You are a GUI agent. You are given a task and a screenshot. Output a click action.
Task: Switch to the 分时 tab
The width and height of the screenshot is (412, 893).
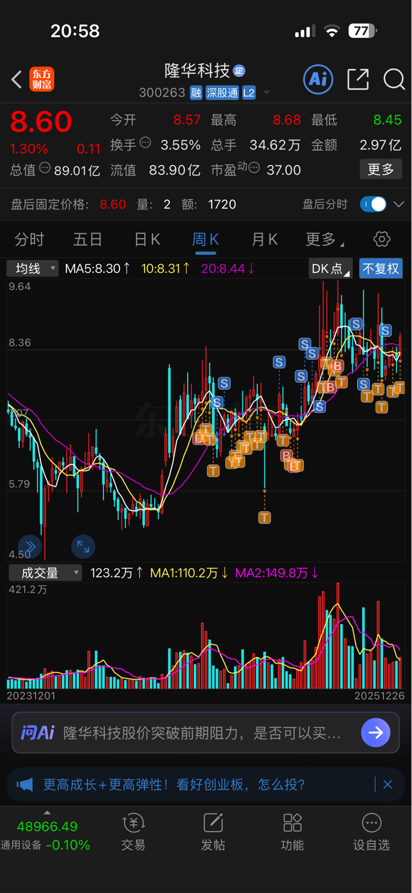29,239
